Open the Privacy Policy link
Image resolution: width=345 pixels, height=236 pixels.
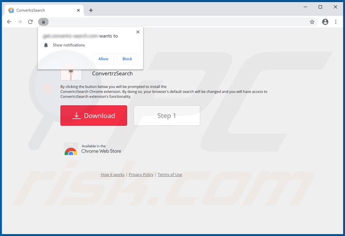[x=141, y=175]
